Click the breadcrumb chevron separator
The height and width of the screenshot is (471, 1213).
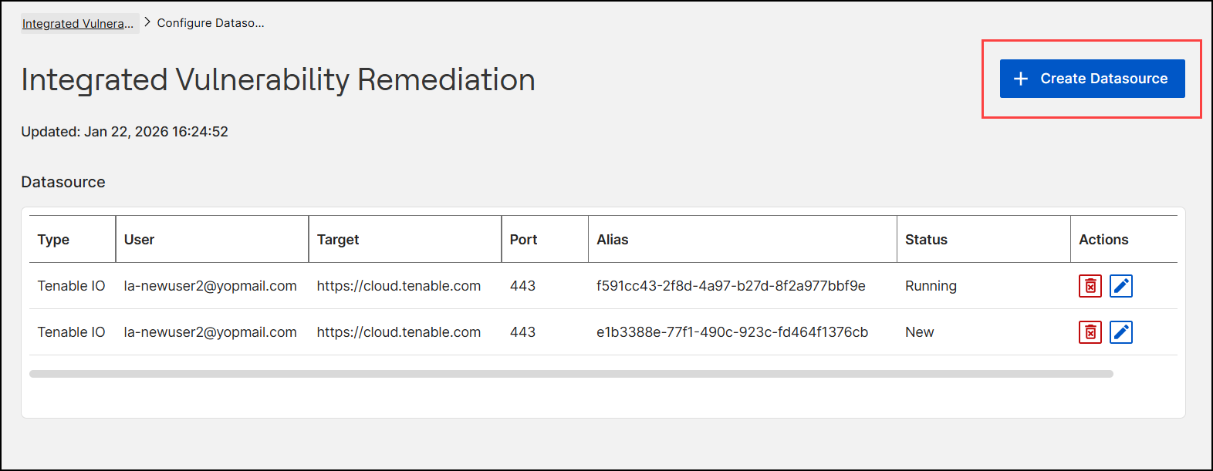(x=147, y=22)
